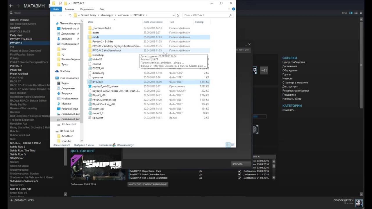Screen dimensions: 372x209
Task: Click Explorer's up-one-level arrow
Action: (x=70, y=15)
